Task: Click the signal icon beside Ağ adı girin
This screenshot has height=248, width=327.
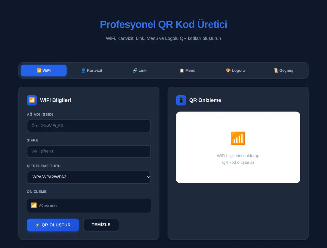Action: click(34, 205)
